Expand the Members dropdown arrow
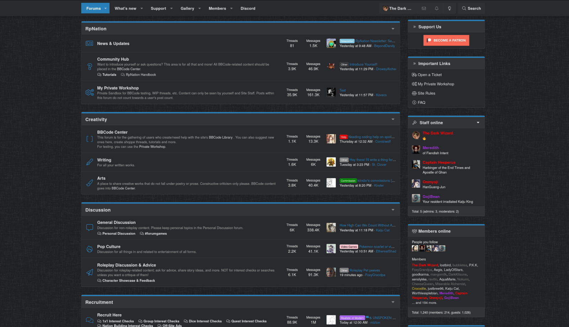Image resolution: width=569 pixels, height=327 pixels. coord(232,8)
